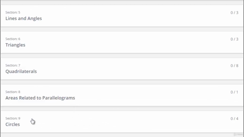The height and width of the screenshot is (137, 244).
Task: Click the partially visible card above Section 5
Action: coord(122,0)
